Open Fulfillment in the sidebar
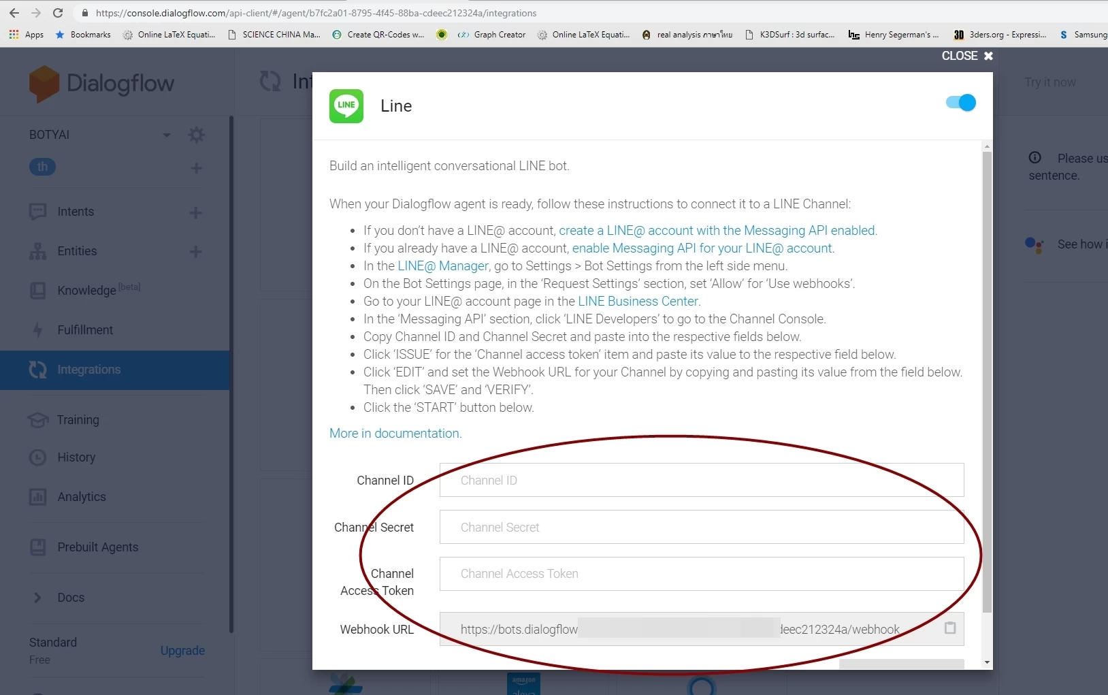Viewport: 1108px width, 695px height. pyautogui.click(x=85, y=330)
